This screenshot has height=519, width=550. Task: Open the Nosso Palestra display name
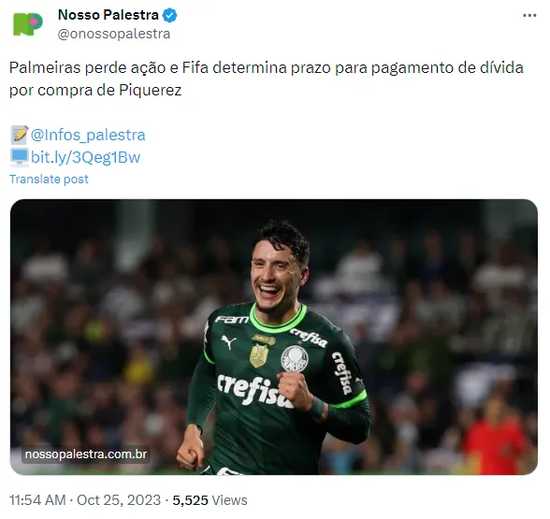tap(109, 15)
